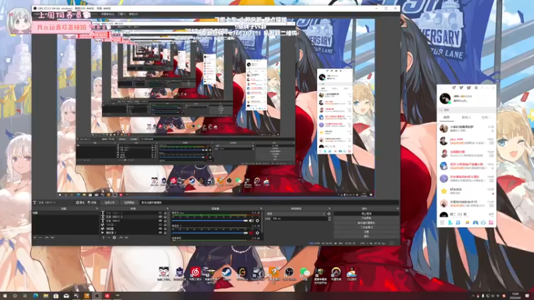
Task: Open the menu icon at QQ window bottom-left
Action: point(442,223)
